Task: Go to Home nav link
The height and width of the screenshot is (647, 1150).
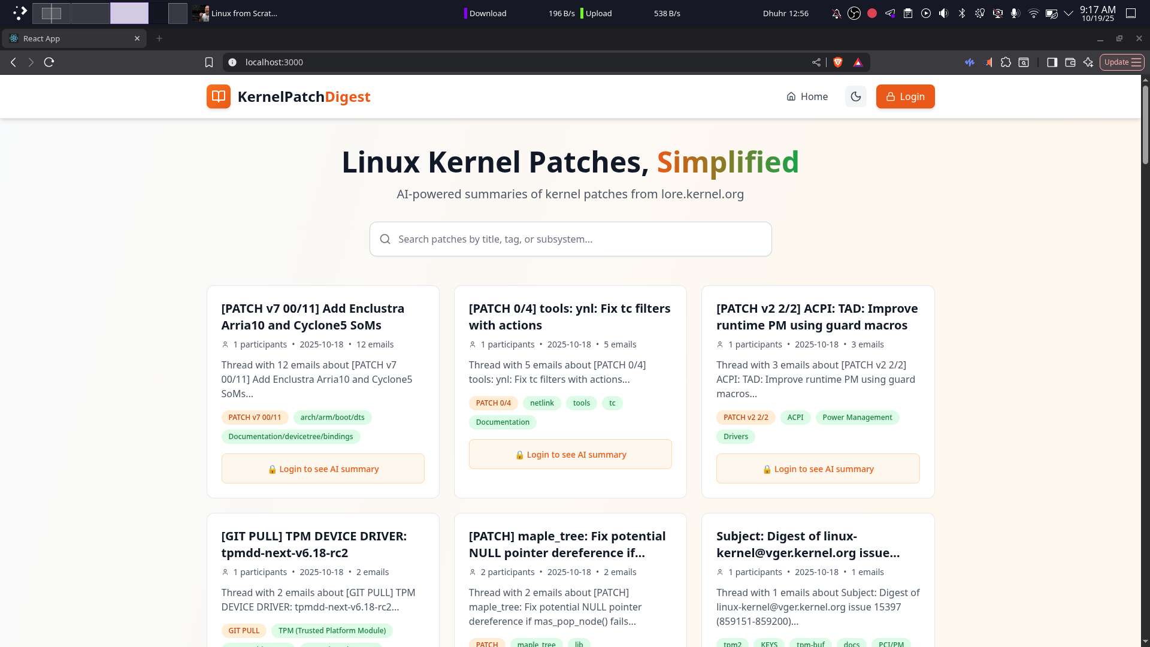Action: tap(807, 96)
